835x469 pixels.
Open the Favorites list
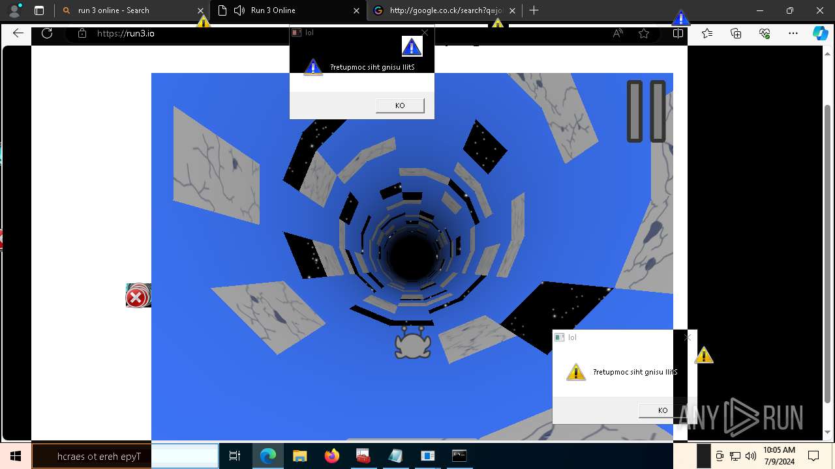click(707, 33)
